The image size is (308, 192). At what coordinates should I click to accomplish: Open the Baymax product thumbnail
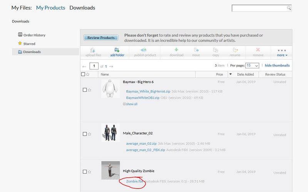coord(110,88)
